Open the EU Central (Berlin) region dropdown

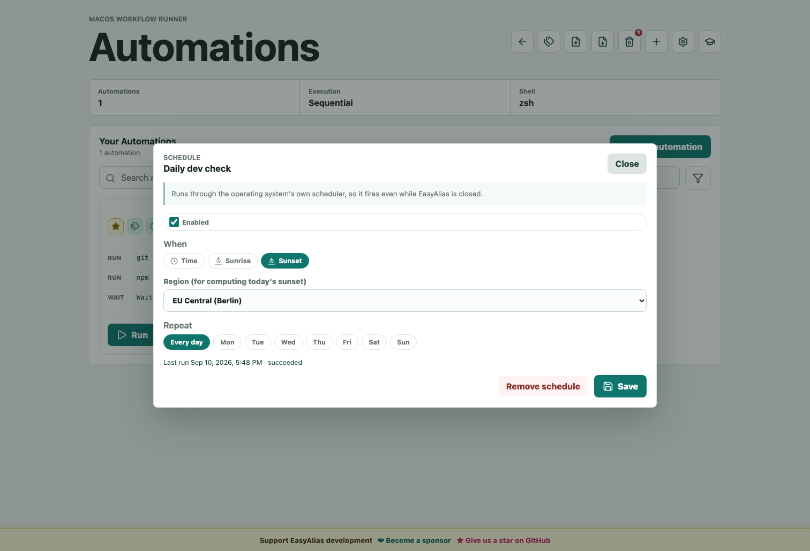point(405,301)
